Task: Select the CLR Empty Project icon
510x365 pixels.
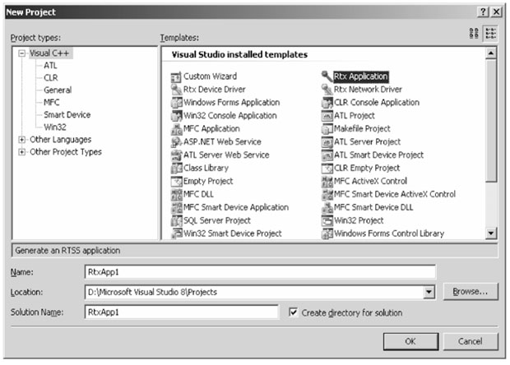Action: click(327, 168)
